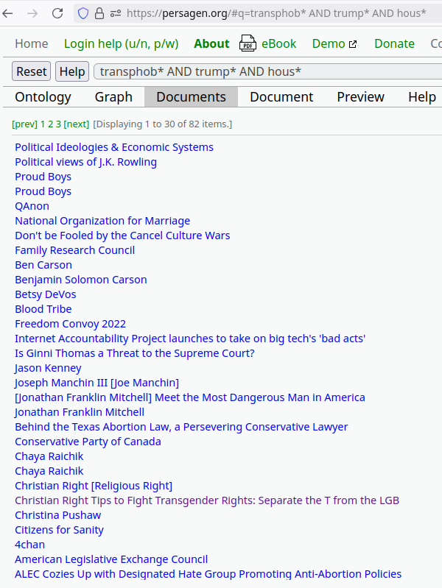Open the Ben Carson document
The image size is (442, 588).
(x=43, y=265)
